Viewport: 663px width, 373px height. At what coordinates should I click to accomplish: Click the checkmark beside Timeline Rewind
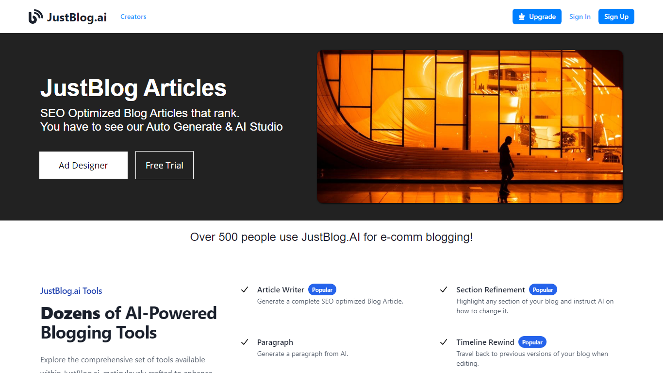point(444,342)
